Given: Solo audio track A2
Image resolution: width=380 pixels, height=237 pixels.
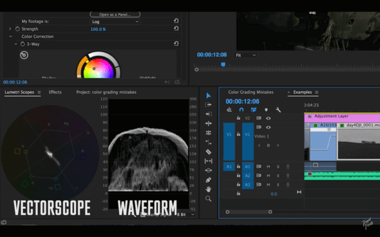Looking at the screenshot, I should click(x=278, y=175).
